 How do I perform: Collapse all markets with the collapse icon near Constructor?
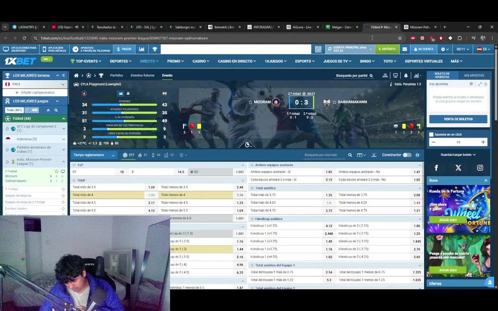pos(374,155)
